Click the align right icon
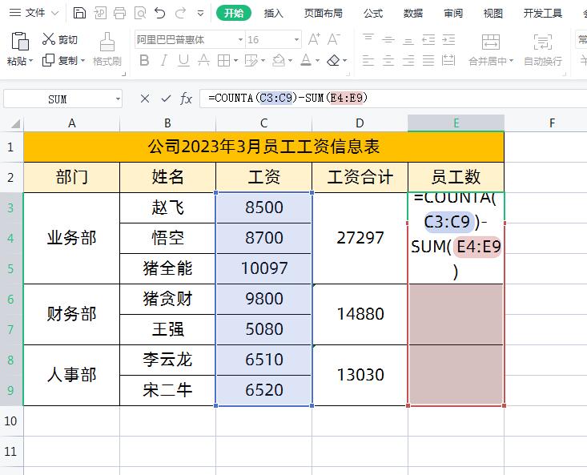The image size is (587, 475). pyautogui.click(x=408, y=60)
